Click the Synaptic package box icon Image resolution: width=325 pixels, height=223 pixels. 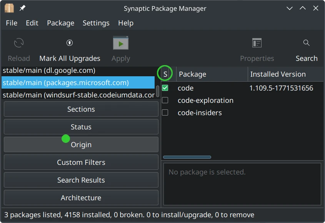point(9,8)
